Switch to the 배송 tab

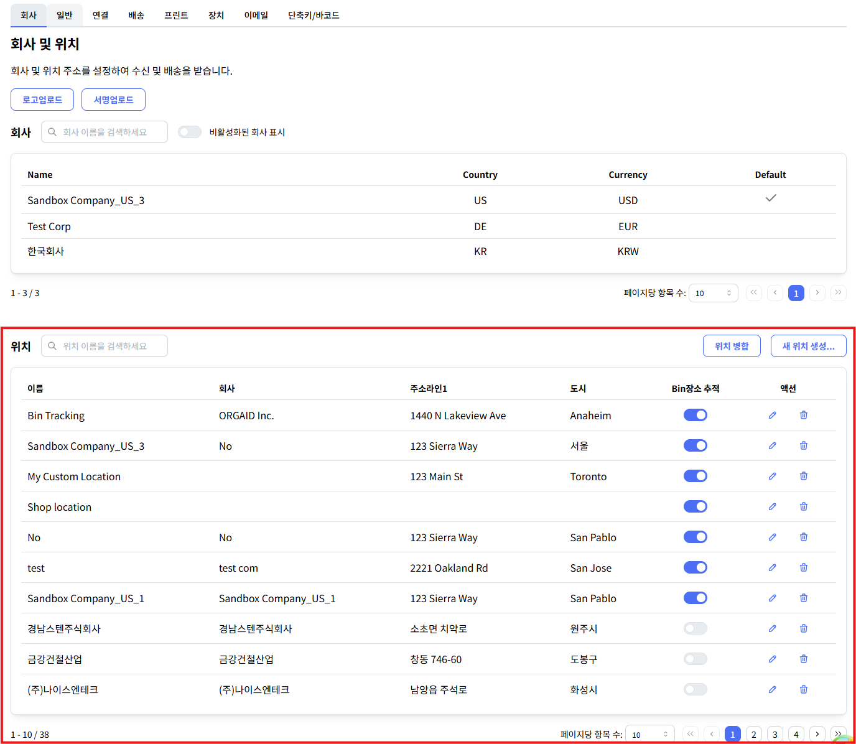(x=137, y=15)
